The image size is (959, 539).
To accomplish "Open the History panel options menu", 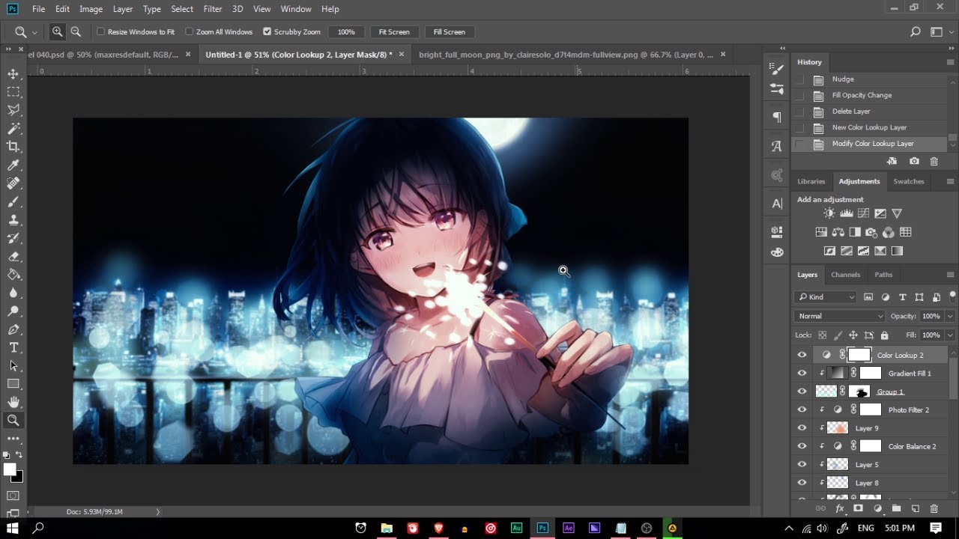I will point(950,62).
